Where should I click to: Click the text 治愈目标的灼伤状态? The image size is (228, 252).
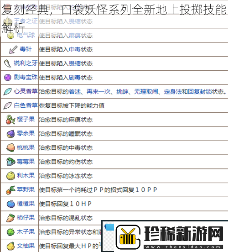(x=66, y=162)
